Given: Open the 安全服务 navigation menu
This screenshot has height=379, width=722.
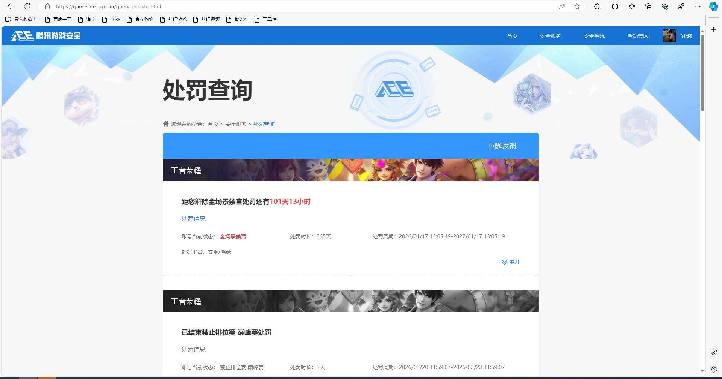Looking at the screenshot, I should pos(551,36).
